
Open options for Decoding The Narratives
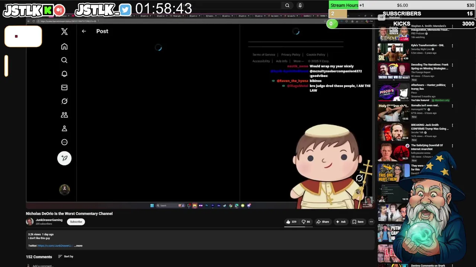(452, 65)
